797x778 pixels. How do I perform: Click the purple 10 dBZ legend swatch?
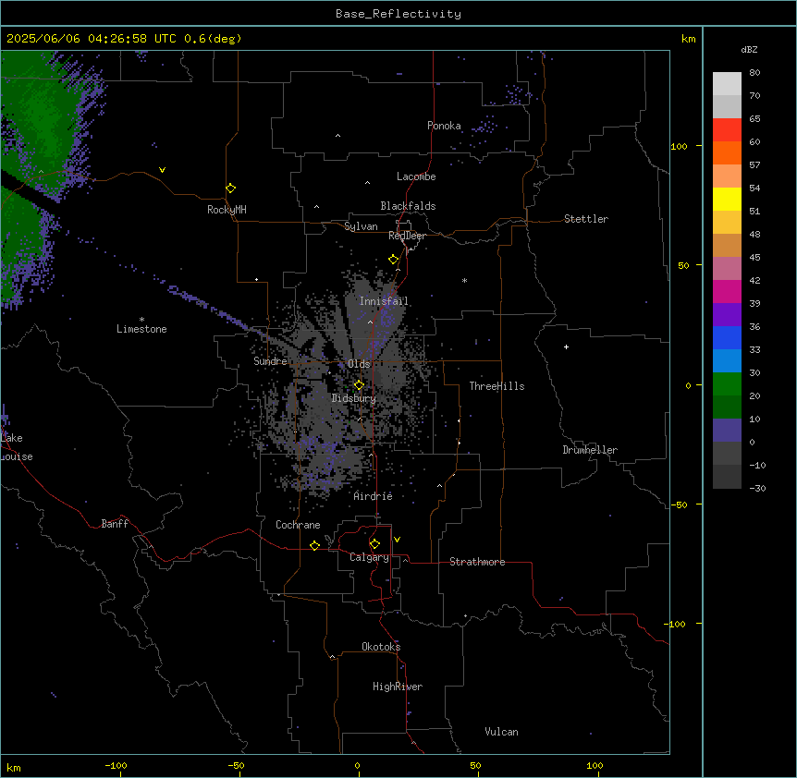[x=727, y=431]
